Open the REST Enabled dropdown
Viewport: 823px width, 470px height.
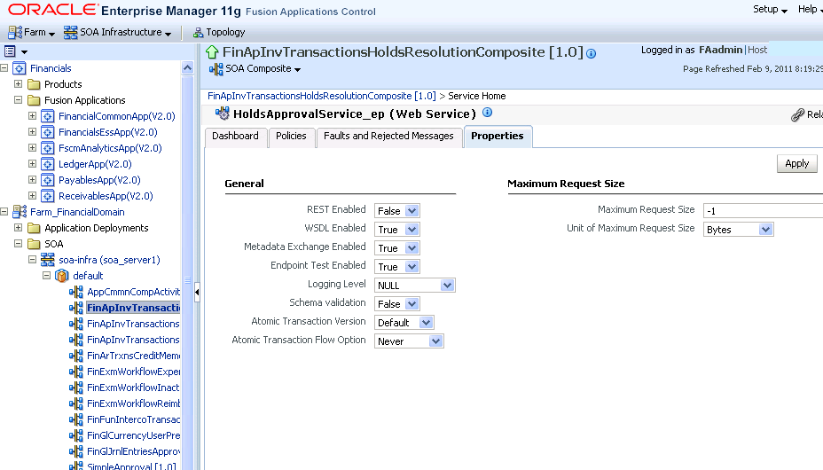397,211
